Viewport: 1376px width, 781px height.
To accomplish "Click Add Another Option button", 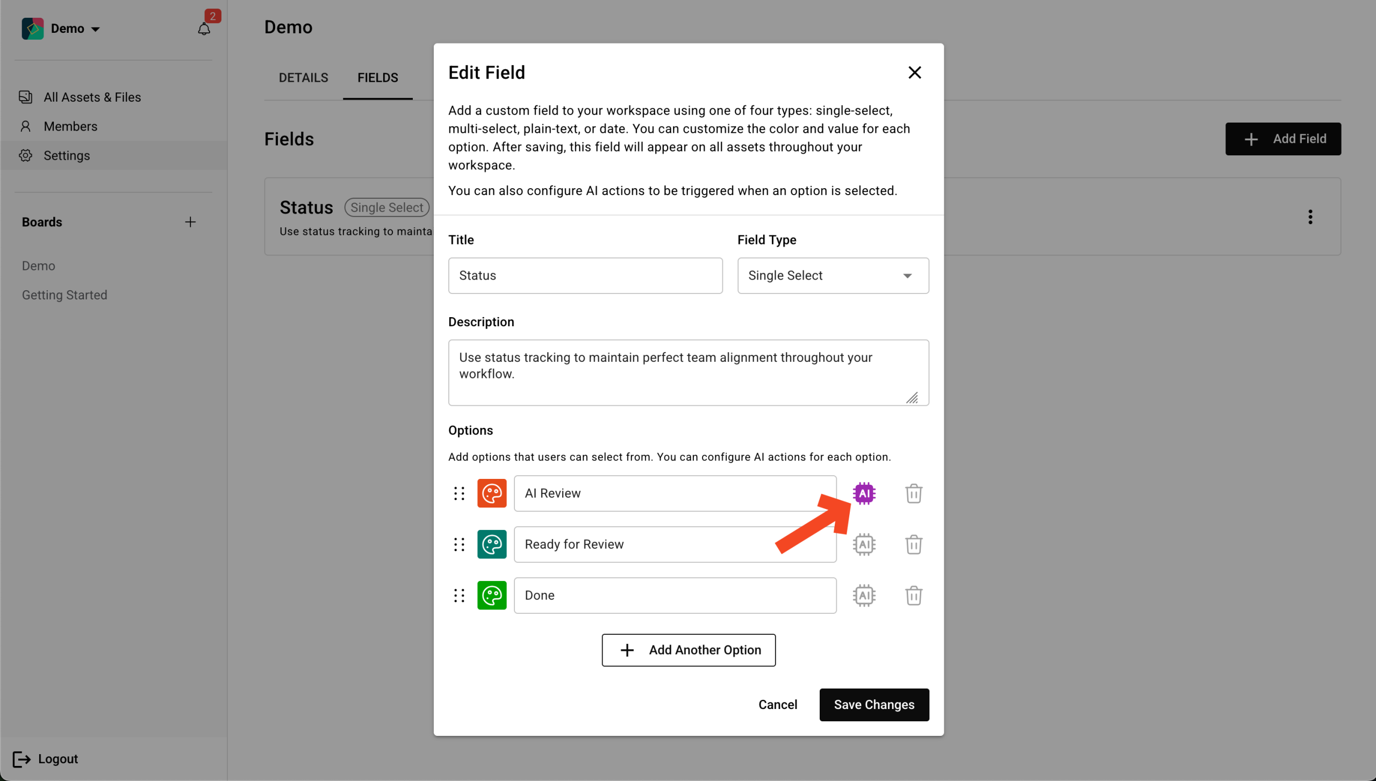I will pyautogui.click(x=688, y=649).
